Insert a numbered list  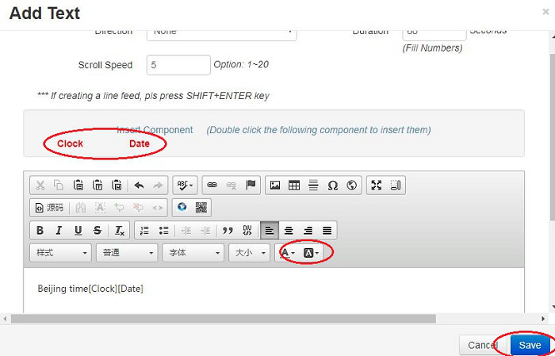coord(144,231)
